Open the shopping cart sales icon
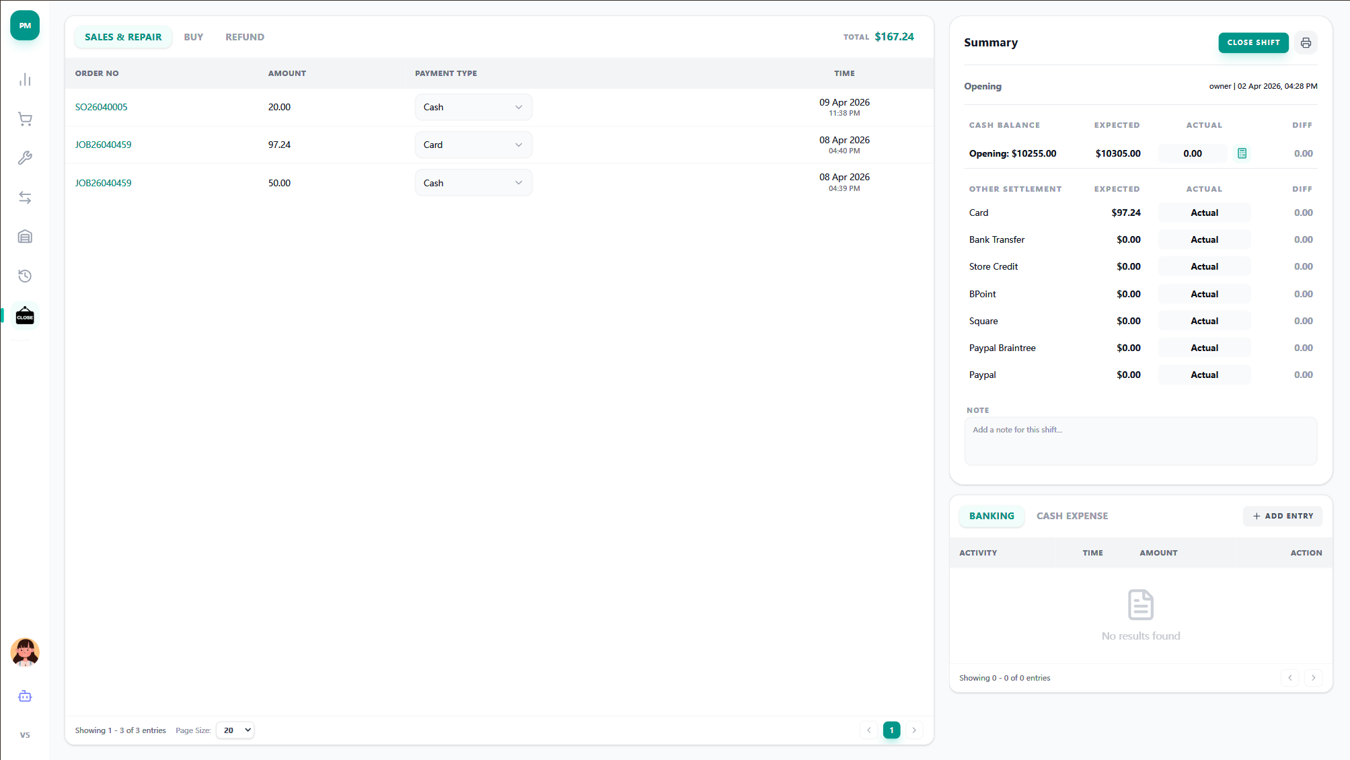 [25, 119]
